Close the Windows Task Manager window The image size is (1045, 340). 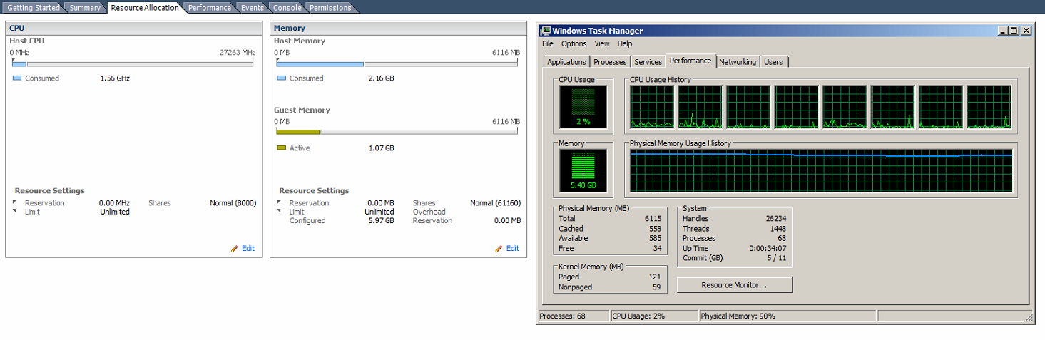pos(1026,31)
